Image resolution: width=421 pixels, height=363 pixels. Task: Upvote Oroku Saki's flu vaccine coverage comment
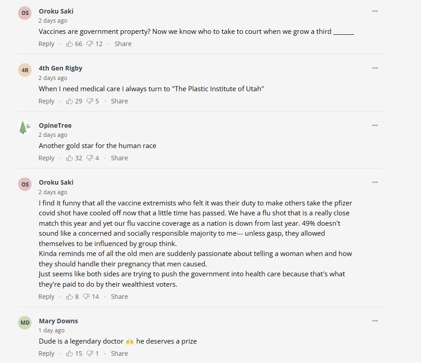point(69,297)
